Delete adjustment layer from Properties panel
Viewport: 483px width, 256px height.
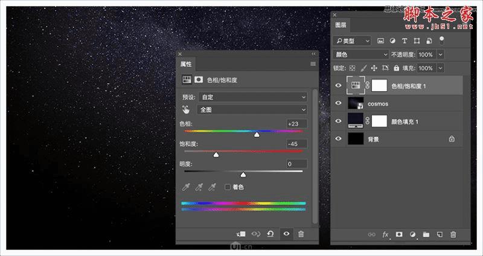pos(301,234)
